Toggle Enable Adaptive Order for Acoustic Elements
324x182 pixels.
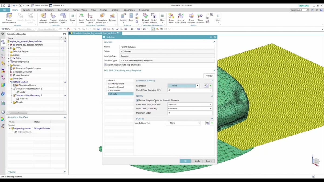tap(137, 100)
